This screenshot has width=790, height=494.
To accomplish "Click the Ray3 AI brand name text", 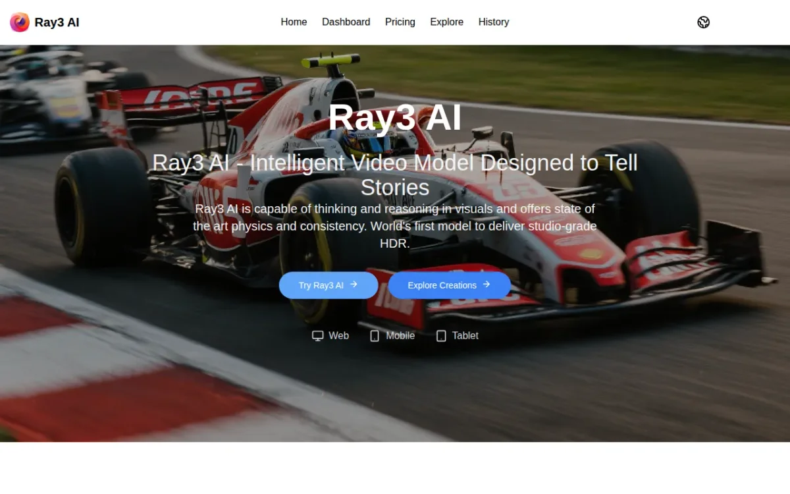I will 57,22.
